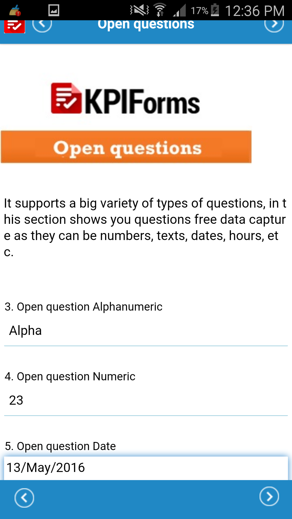Tap the KPIForms logo image
The image size is (292, 519).
click(126, 98)
